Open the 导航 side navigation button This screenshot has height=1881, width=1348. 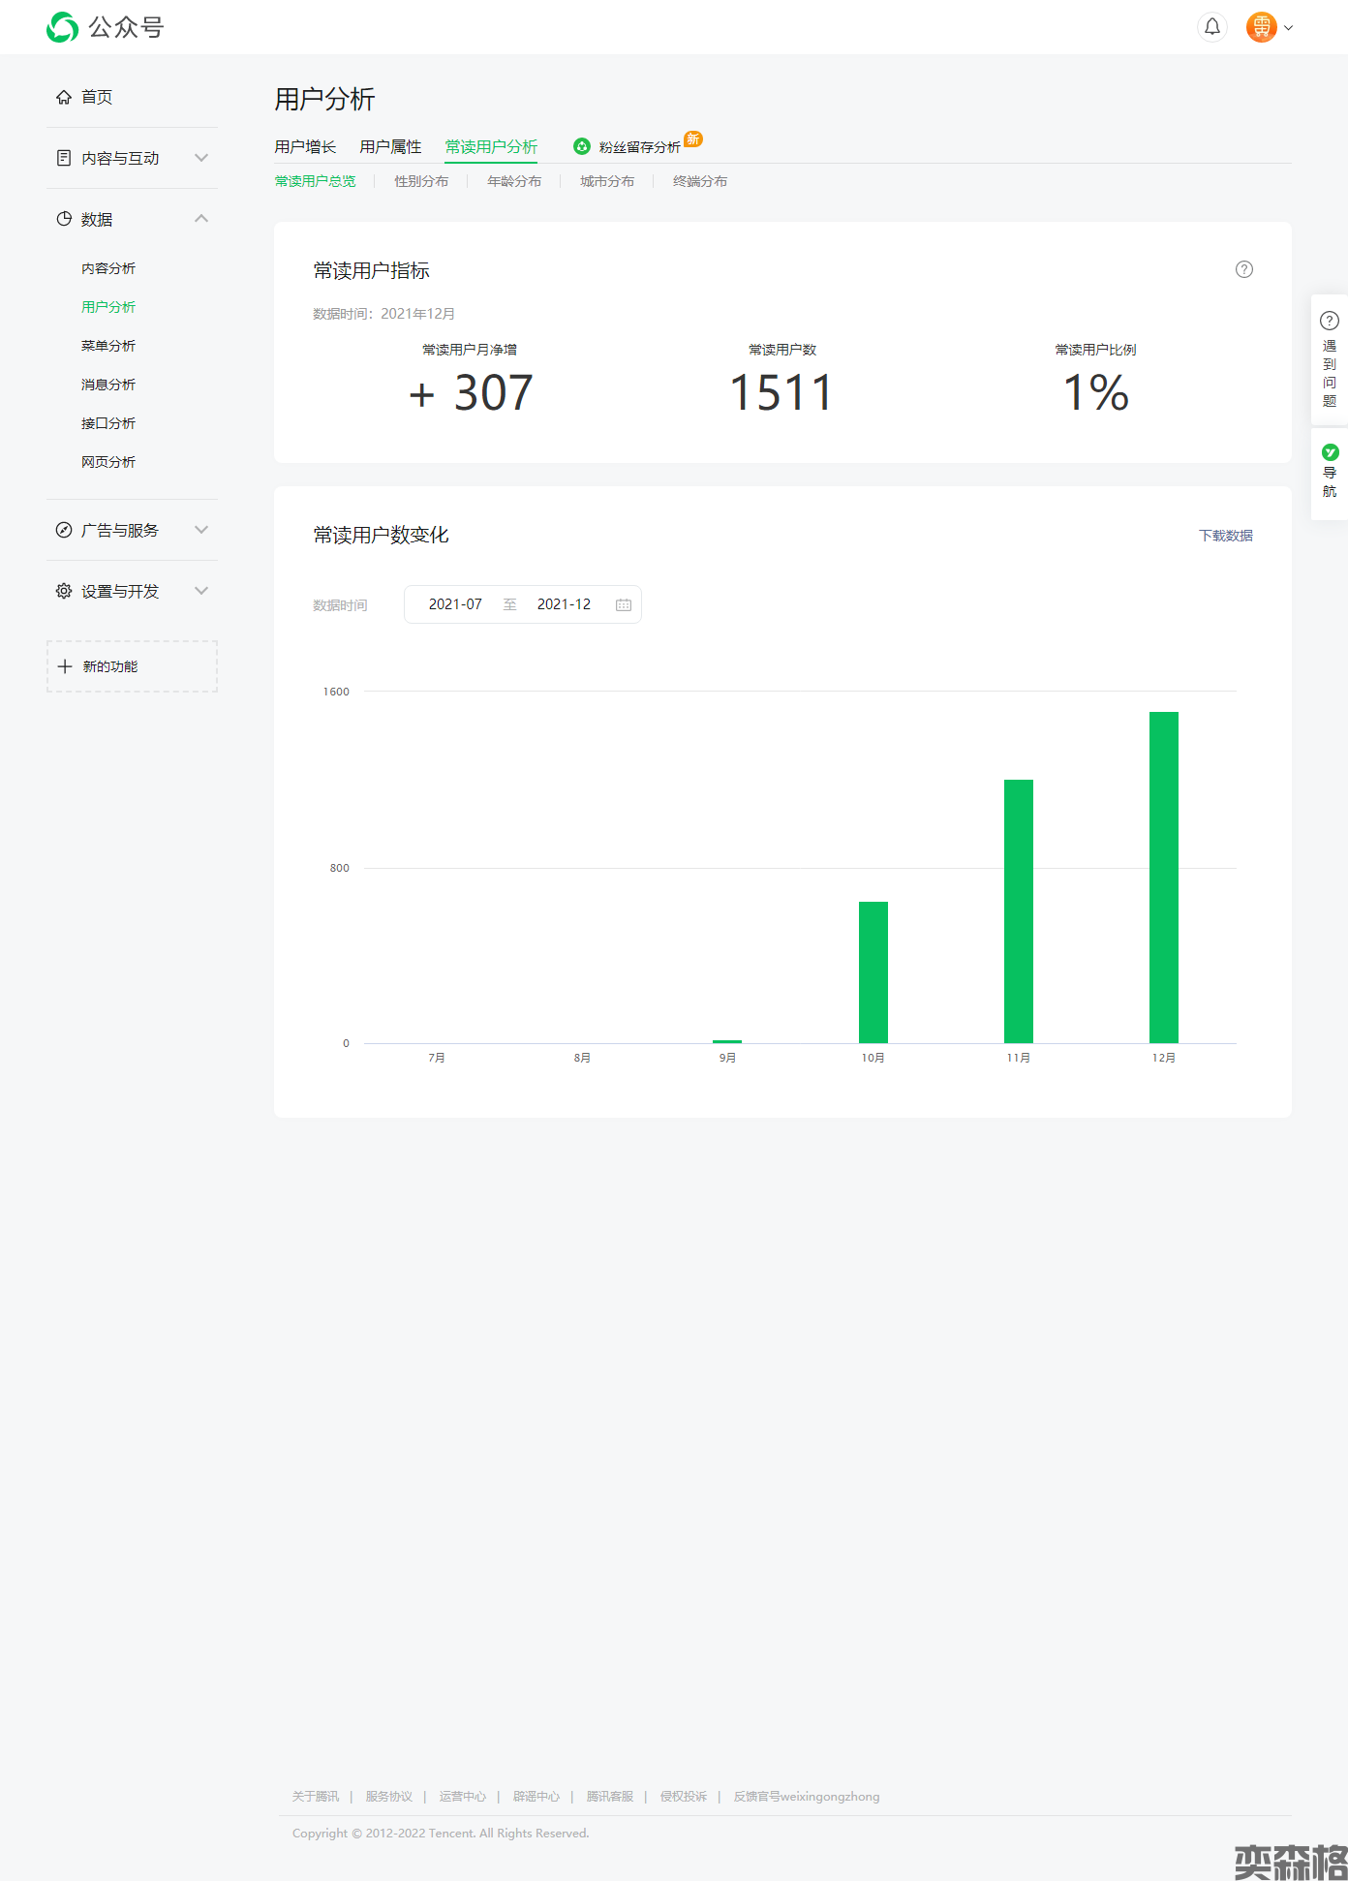[1329, 472]
